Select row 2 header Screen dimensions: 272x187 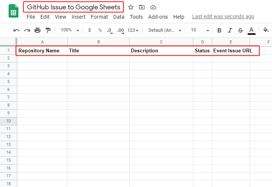[8, 58]
